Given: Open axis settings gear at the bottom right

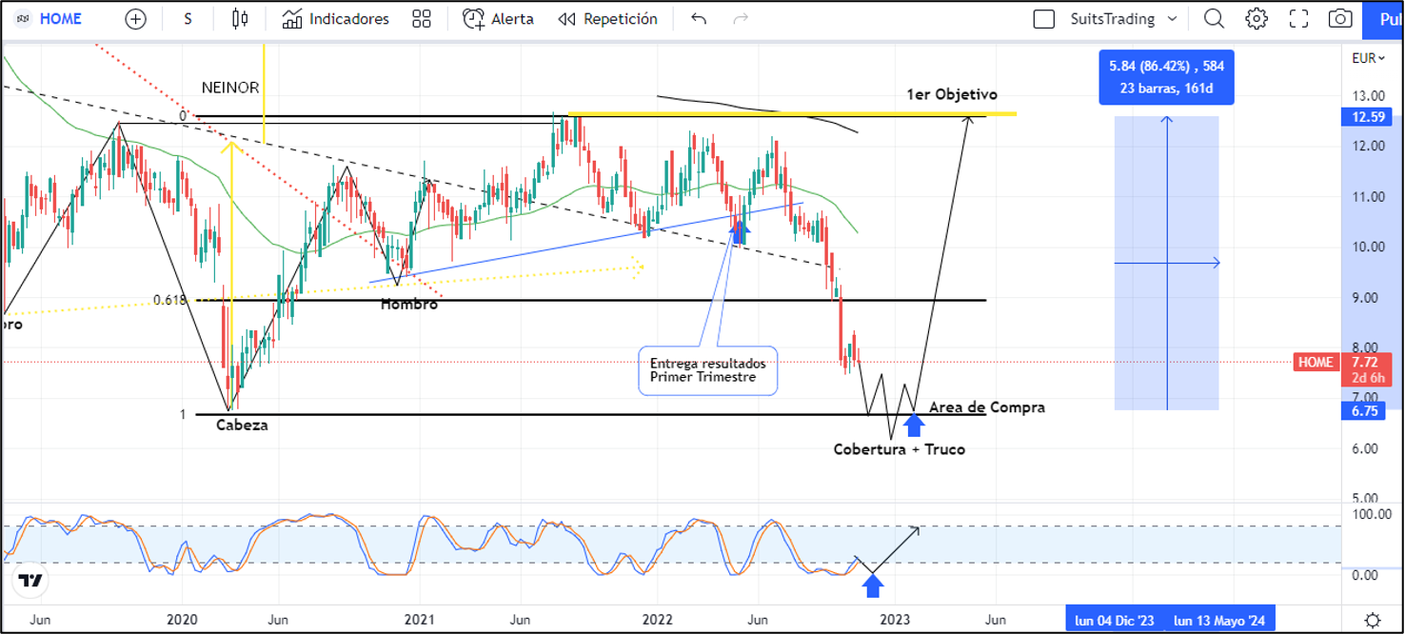Looking at the screenshot, I should (x=1372, y=620).
